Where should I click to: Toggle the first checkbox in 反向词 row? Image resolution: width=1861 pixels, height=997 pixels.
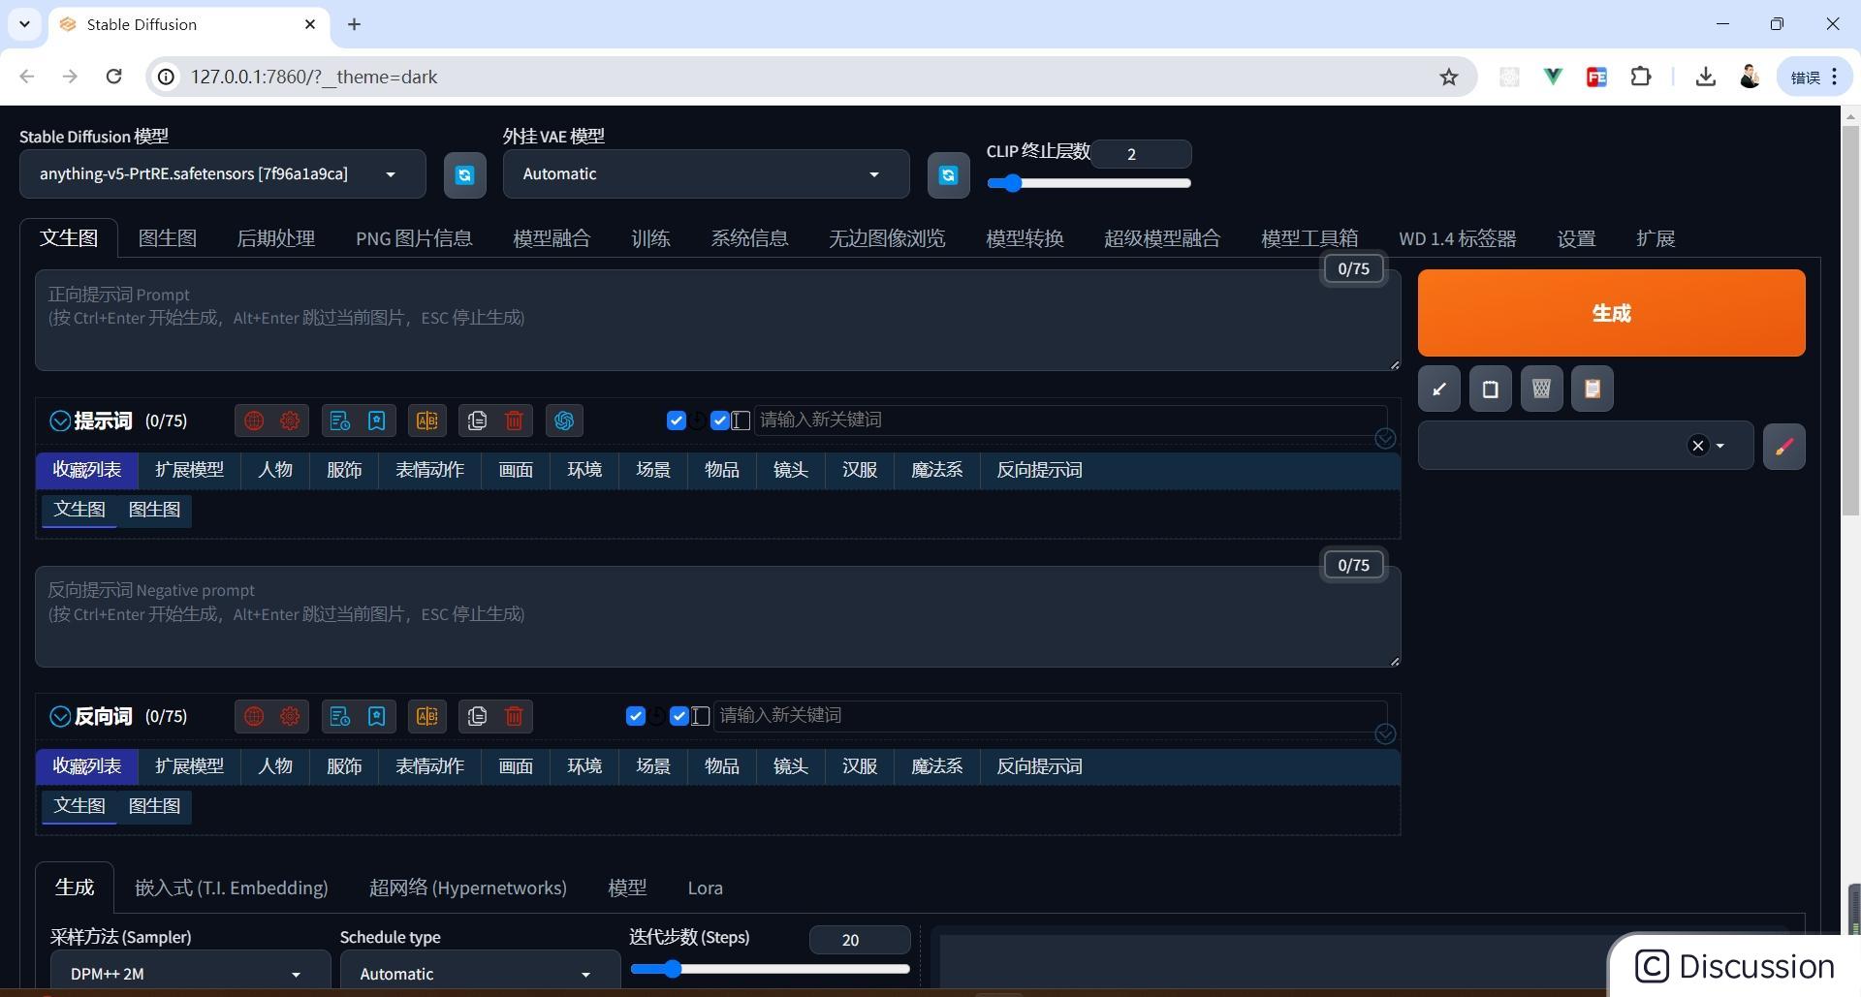tap(636, 716)
